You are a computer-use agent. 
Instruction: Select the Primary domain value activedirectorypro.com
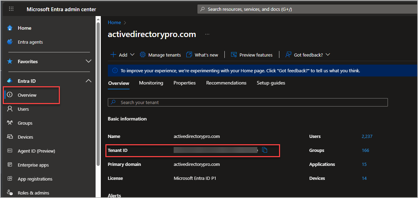point(197,164)
